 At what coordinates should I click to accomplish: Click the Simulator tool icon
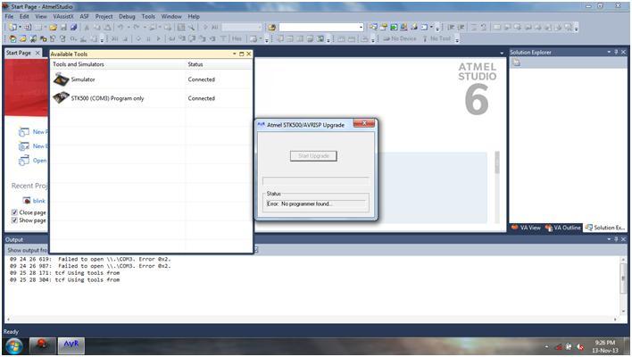(61, 79)
